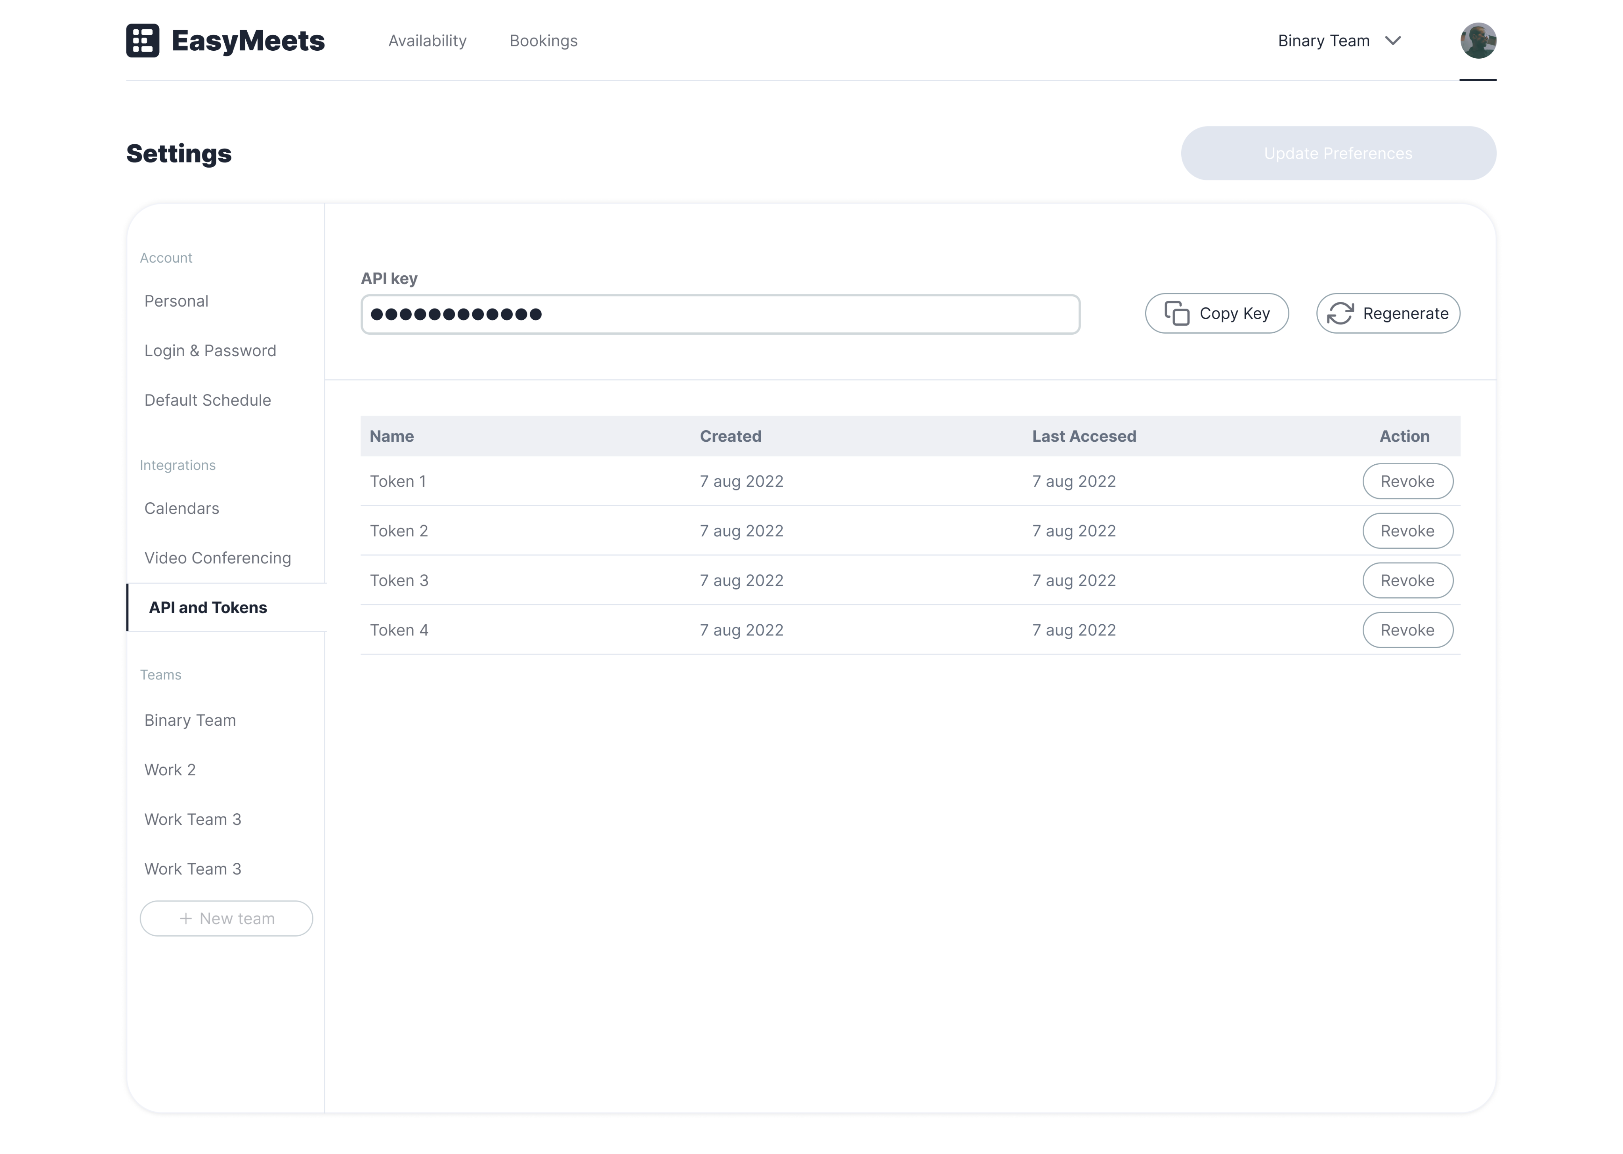Screen dimensions: 1623x1154
Task: Select Video Conferencing in sidebar
Action: click(218, 558)
